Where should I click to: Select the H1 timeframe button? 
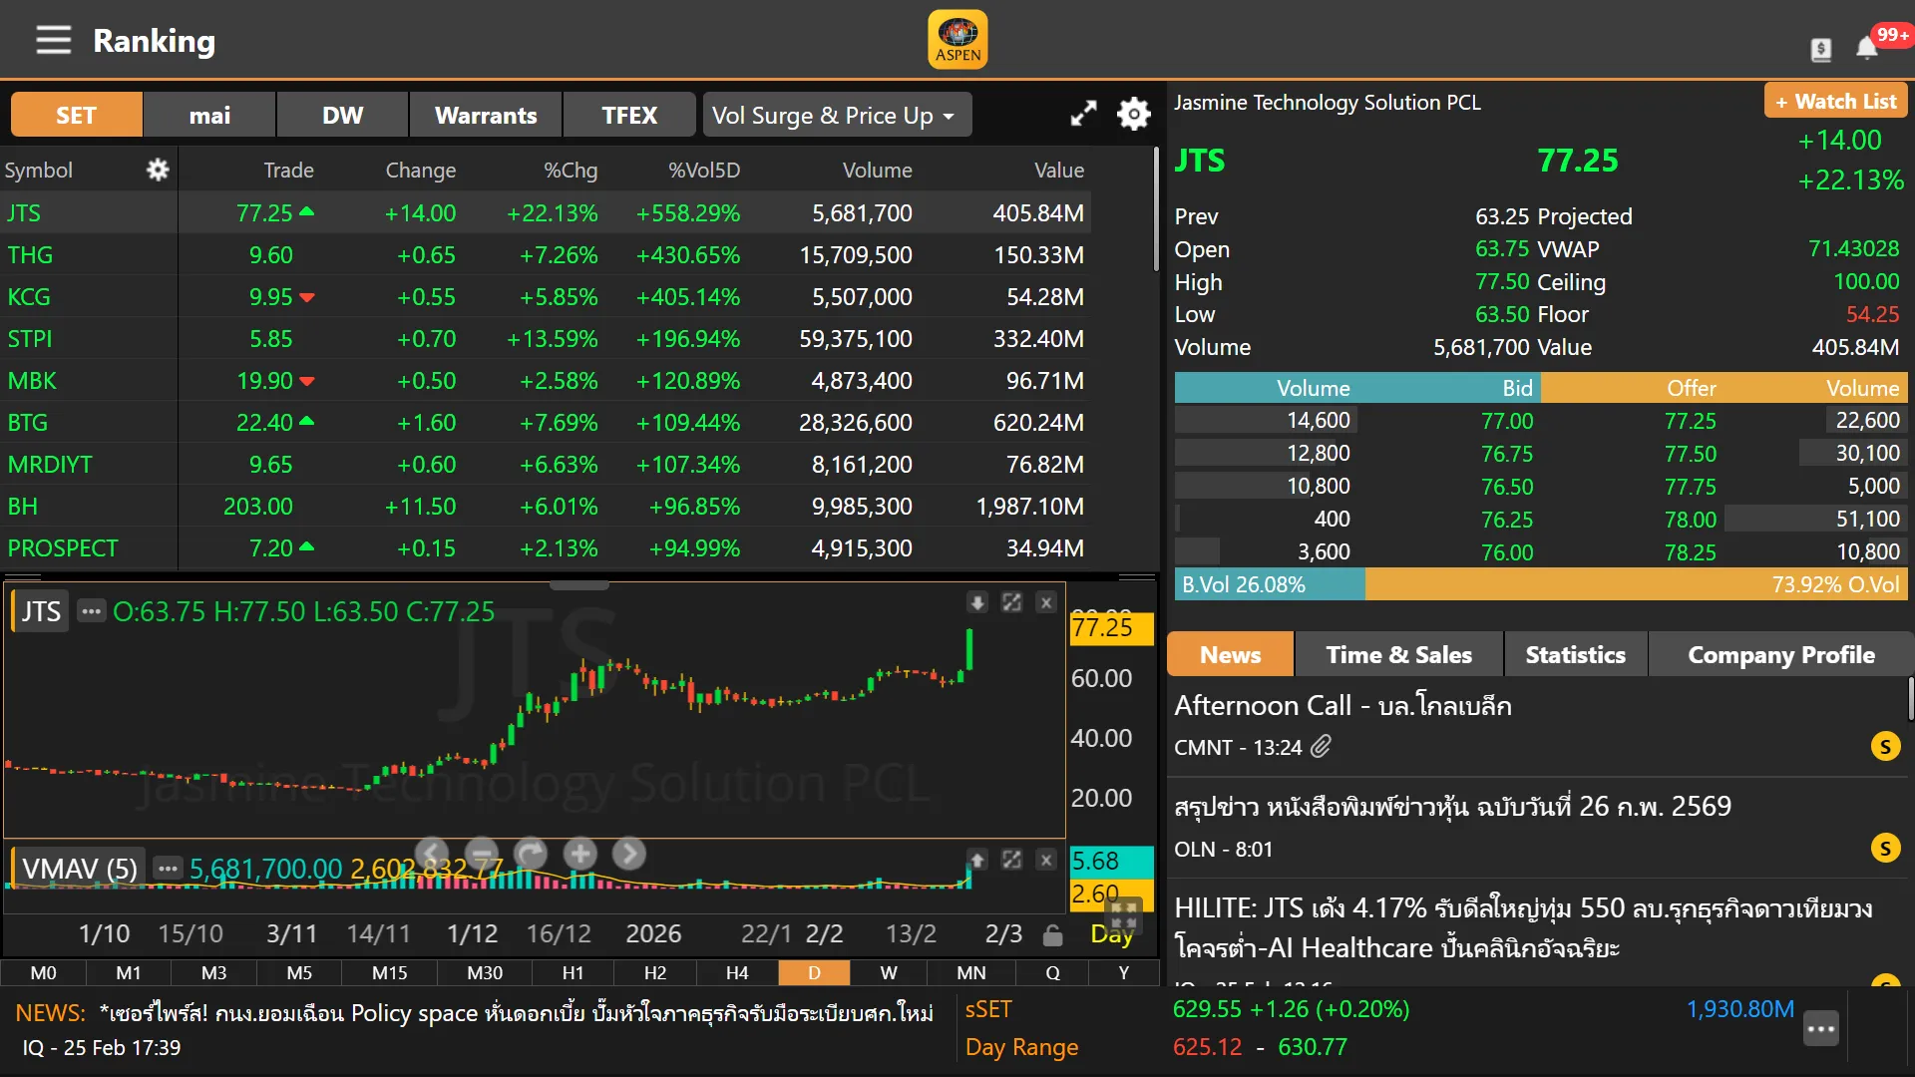point(573,972)
